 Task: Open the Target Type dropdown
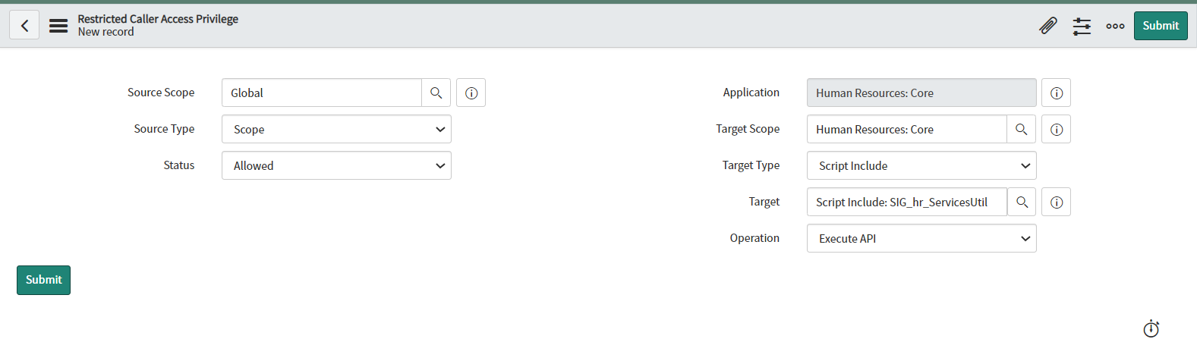point(921,165)
